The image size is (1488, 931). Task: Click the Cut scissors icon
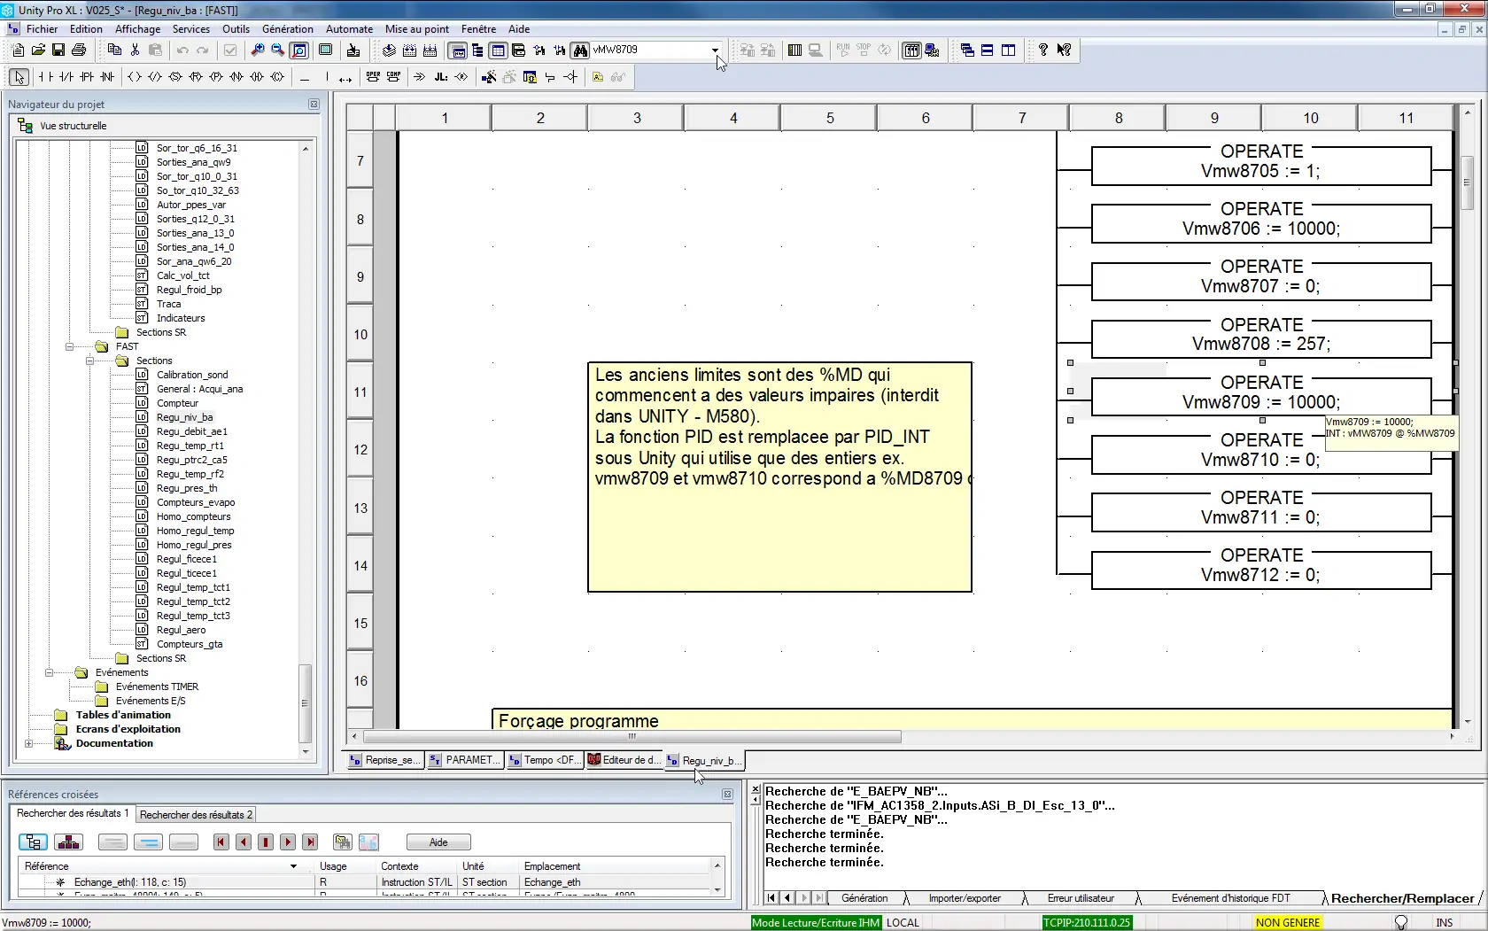point(135,50)
